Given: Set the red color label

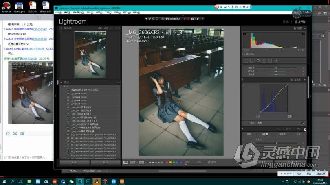Looking at the screenshot, I should (x=167, y=162).
